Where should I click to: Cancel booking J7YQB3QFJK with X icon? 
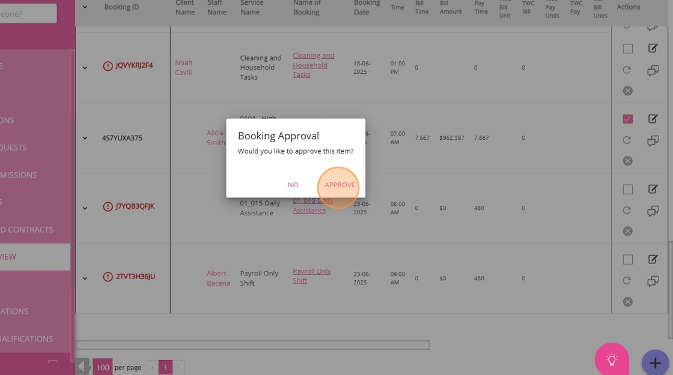click(627, 232)
